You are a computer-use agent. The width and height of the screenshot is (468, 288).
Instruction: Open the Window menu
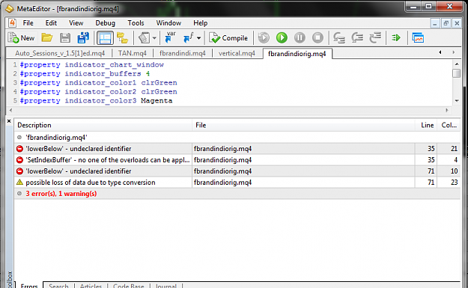[168, 23]
